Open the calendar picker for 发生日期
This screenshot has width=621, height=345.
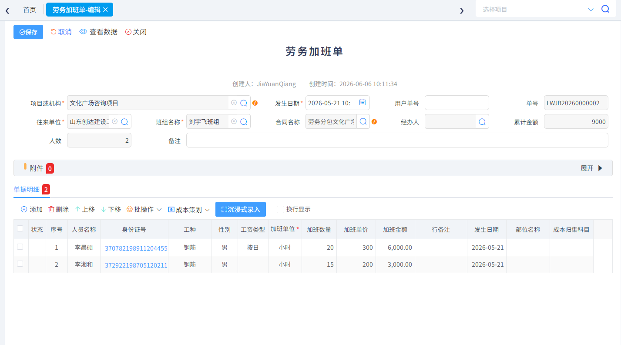pos(362,103)
